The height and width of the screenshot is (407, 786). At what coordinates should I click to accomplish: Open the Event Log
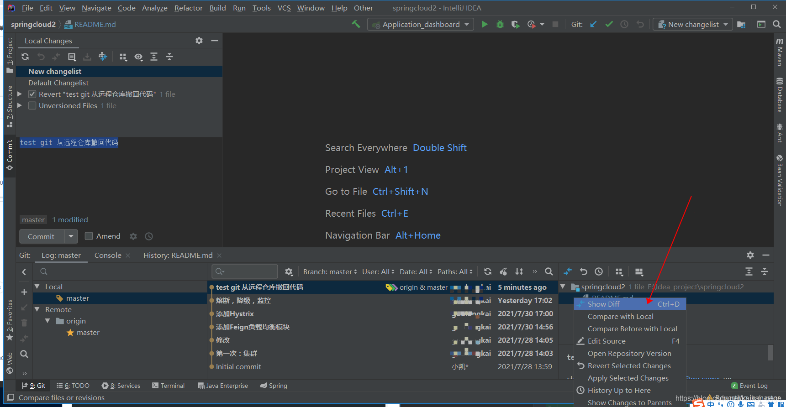click(749, 386)
